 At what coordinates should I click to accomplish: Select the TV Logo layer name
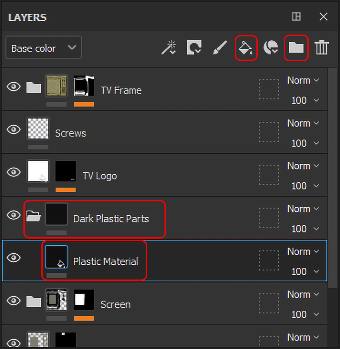pyautogui.click(x=100, y=176)
